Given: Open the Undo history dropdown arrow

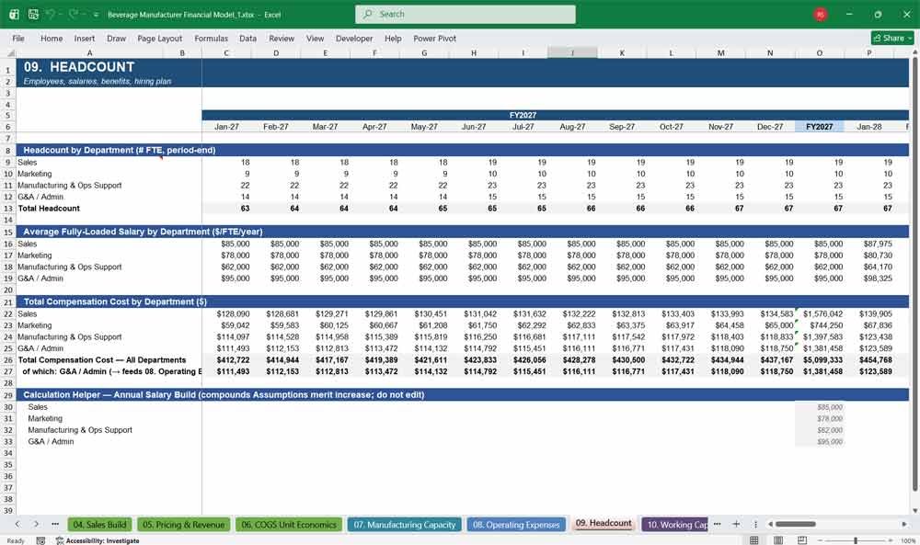Looking at the screenshot, I should (60, 15).
